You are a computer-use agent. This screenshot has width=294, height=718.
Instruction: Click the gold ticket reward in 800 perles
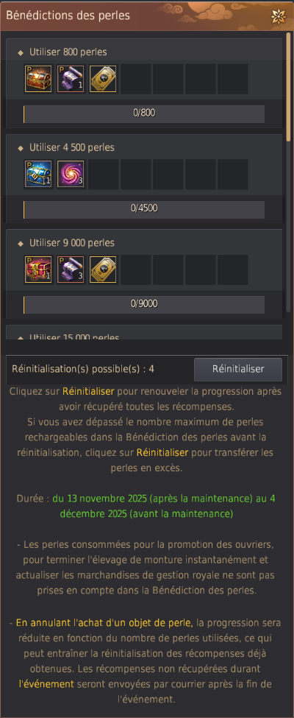[103, 80]
